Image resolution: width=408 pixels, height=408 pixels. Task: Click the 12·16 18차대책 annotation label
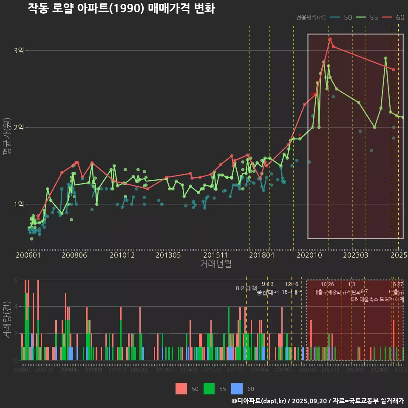pos(292,288)
